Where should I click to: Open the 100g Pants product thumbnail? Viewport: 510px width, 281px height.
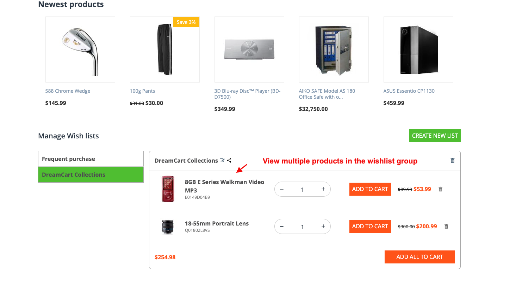point(165,50)
